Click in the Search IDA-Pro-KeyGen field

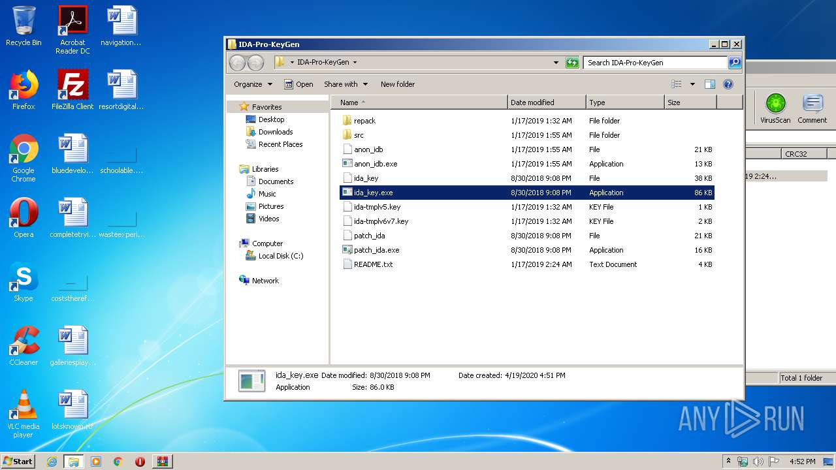(655, 63)
